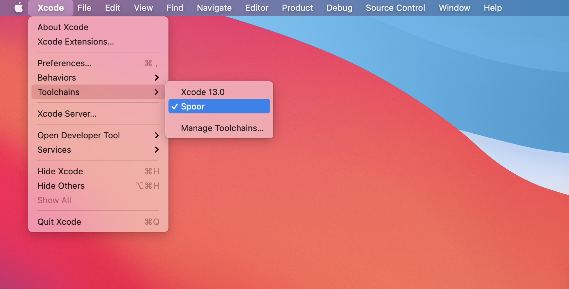Open Xcode Server…
The height and width of the screenshot is (289, 569).
coord(98,114)
